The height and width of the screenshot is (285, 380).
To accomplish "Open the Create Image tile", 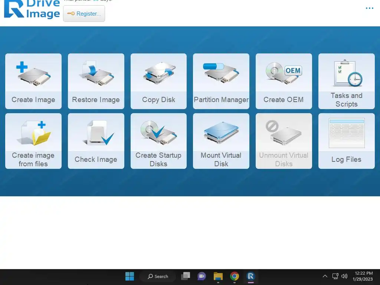I will point(33,81).
